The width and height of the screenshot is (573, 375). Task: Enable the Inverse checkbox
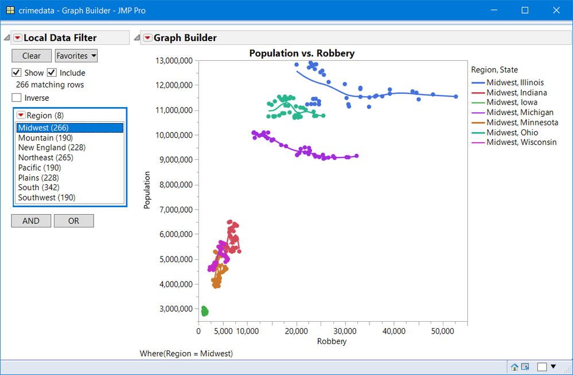pos(17,98)
